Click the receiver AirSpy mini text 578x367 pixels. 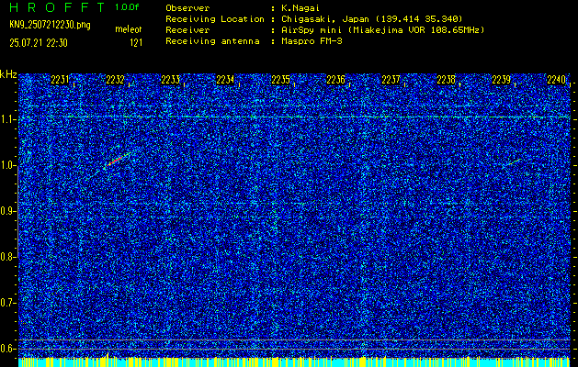(x=382, y=30)
